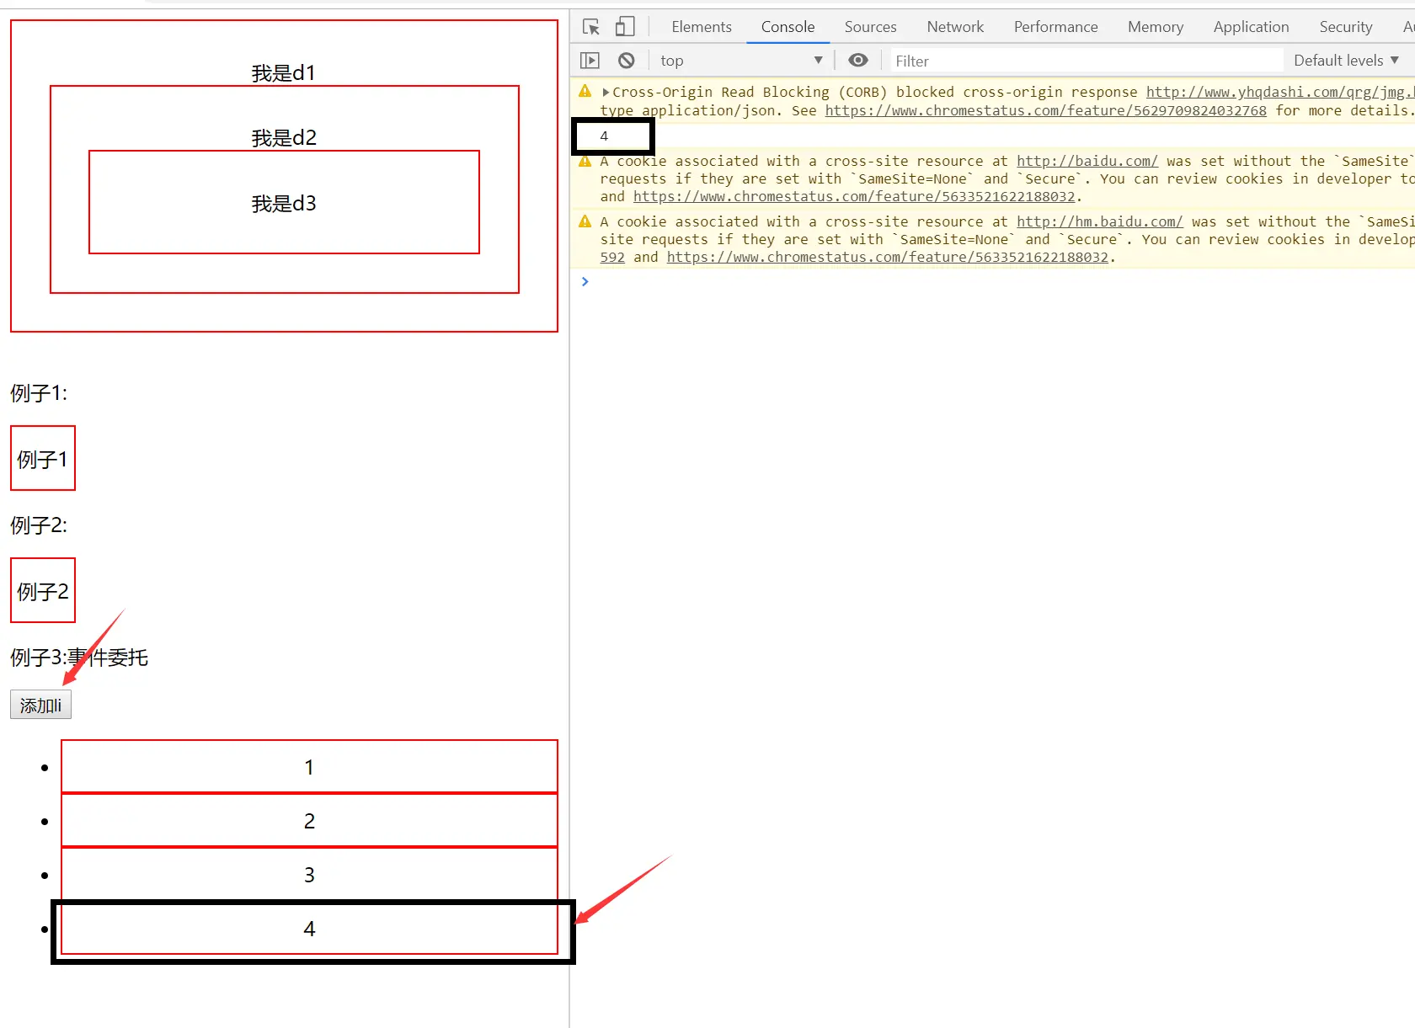
Task: Click list item 3
Action: 309,874
